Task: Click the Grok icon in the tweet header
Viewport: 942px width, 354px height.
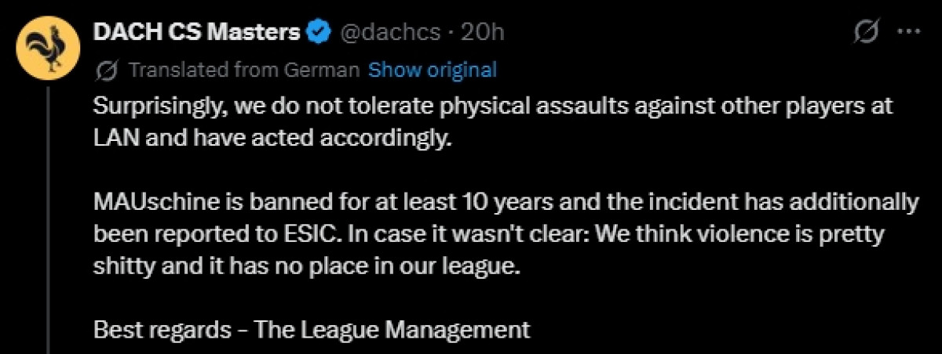Action: (x=866, y=32)
